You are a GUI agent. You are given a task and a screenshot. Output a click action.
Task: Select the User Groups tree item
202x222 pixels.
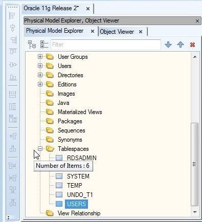tap(73, 57)
